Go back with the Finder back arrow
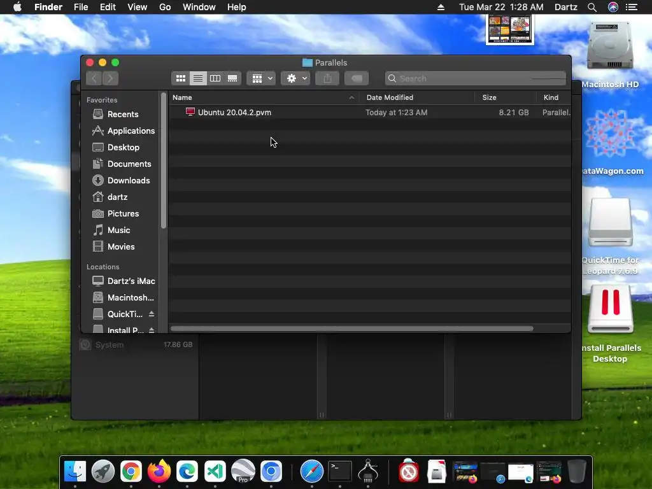652x489 pixels. coord(94,78)
